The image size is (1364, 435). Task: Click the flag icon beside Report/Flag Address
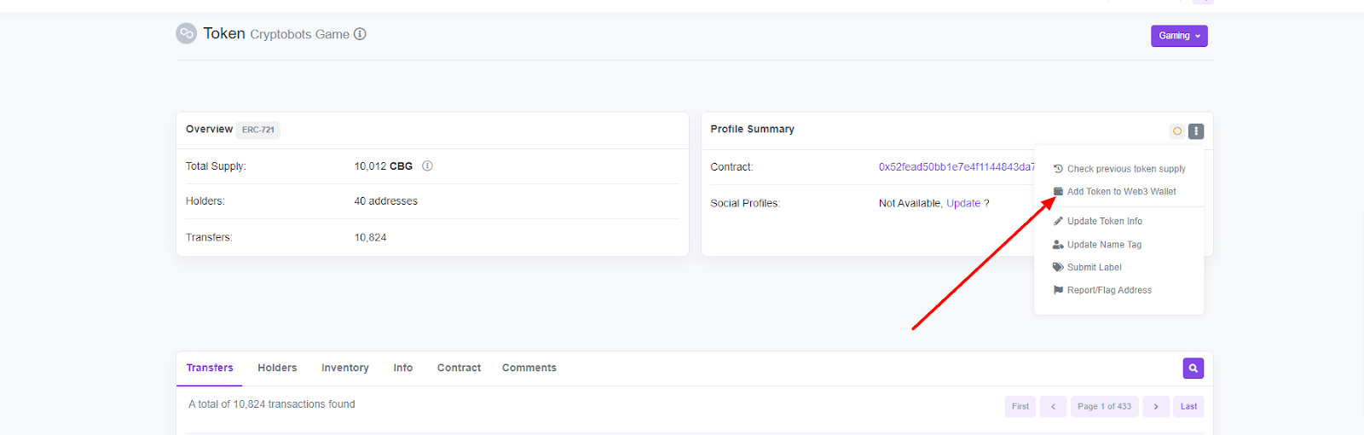(x=1058, y=291)
